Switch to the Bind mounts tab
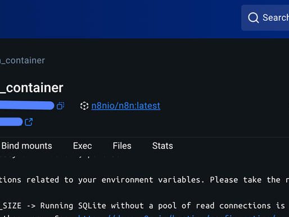Image resolution: width=289 pixels, height=217 pixels. (x=26, y=146)
